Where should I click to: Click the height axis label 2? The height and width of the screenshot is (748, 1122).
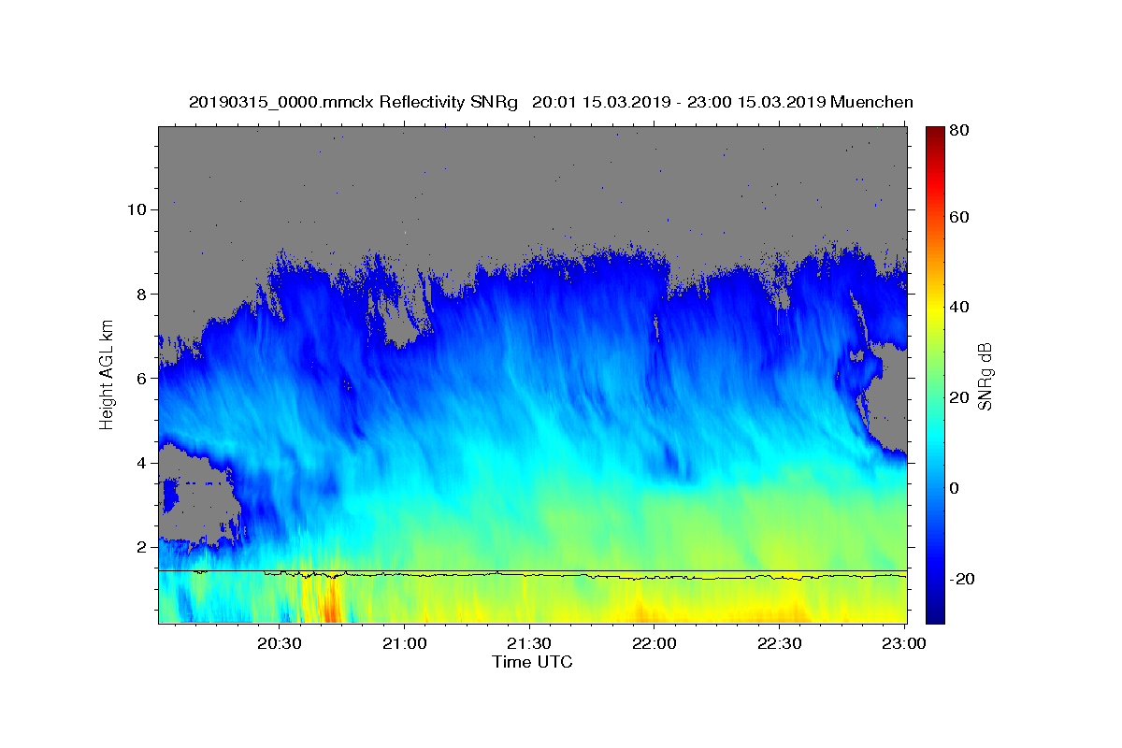[x=141, y=547]
